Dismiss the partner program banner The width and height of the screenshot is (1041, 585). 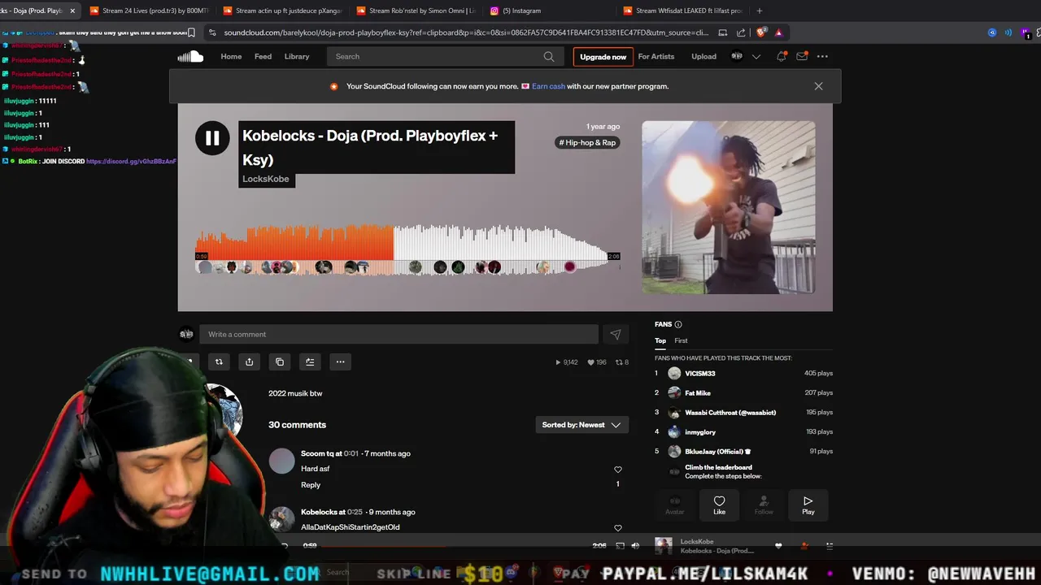(818, 86)
